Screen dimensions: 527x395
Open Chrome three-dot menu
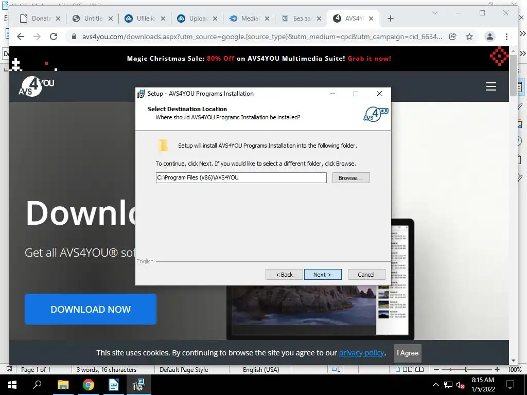click(506, 37)
